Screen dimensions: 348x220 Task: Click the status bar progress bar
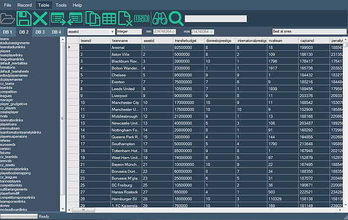pyautogui.click(x=19, y=216)
